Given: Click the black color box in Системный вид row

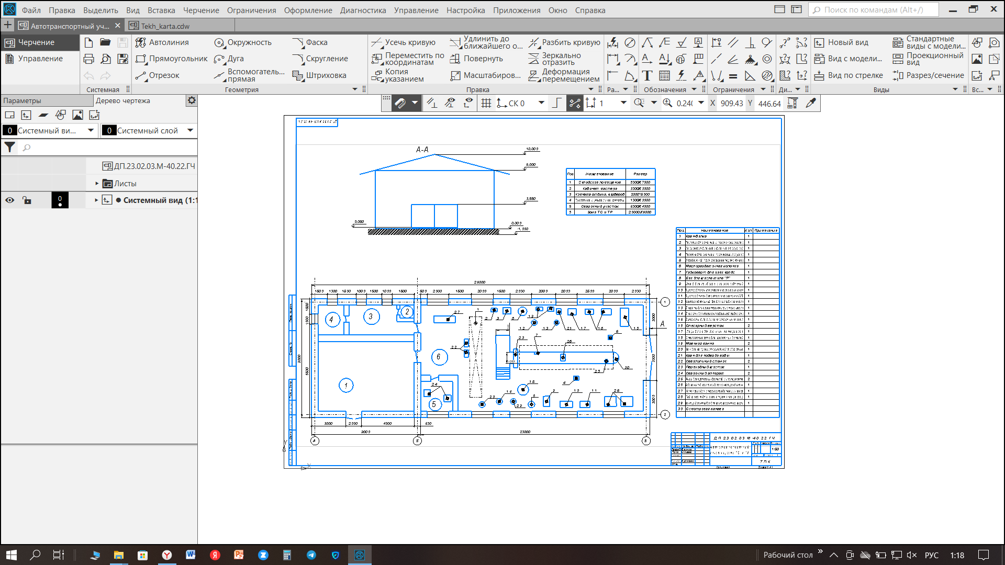Looking at the screenshot, I should point(60,200).
